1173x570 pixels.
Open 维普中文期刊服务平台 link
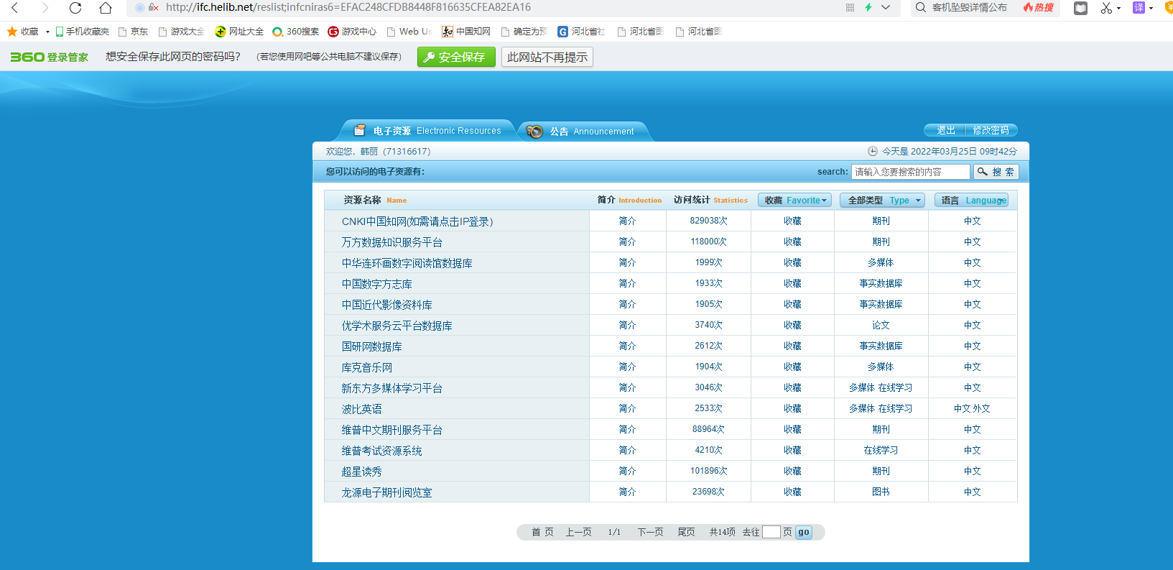click(x=392, y=430)
